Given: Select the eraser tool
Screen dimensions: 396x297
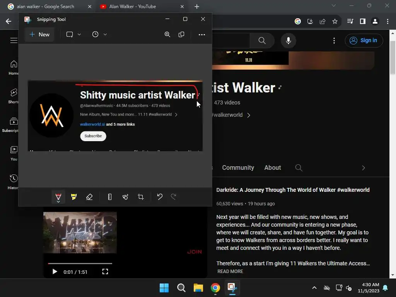Looking at the screenshot, I should pos(89,197).
